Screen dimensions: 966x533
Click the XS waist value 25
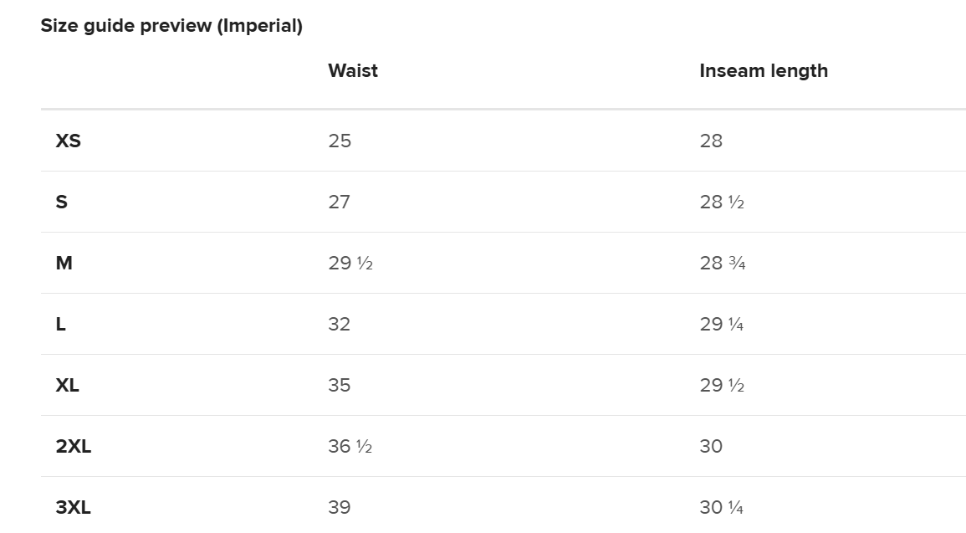pos(340,141)
